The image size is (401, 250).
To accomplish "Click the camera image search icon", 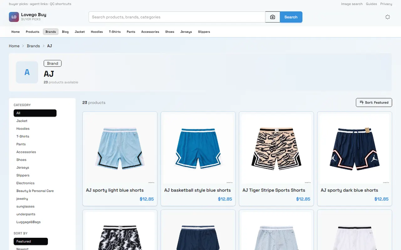I will [273, 17].
